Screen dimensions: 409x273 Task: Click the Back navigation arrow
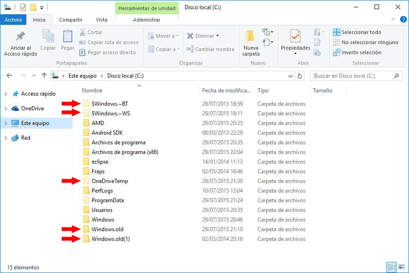[x=9, y=76]
